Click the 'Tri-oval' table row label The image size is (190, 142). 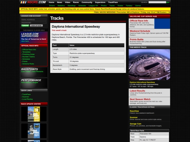(61, 61)
